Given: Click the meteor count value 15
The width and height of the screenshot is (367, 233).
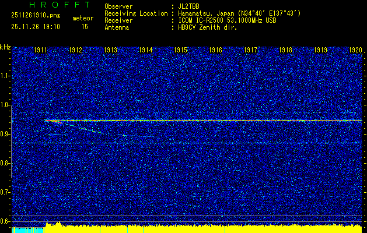Looking at the screenshot, I should coord(85,27).
